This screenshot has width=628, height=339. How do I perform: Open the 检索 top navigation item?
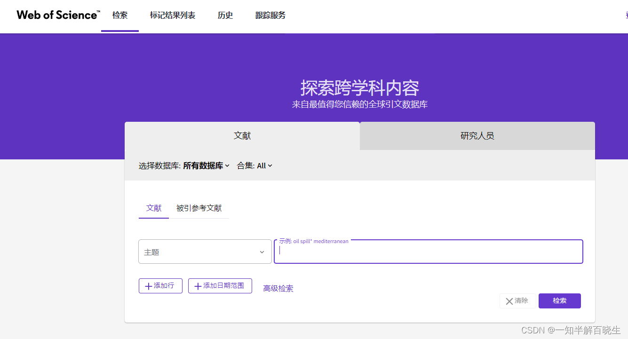[x=120, y=16]
